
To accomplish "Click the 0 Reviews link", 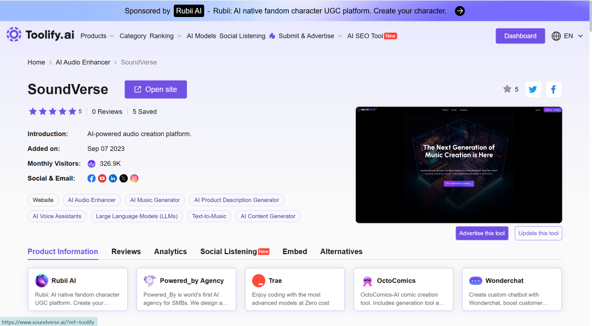I will [107, 111].
